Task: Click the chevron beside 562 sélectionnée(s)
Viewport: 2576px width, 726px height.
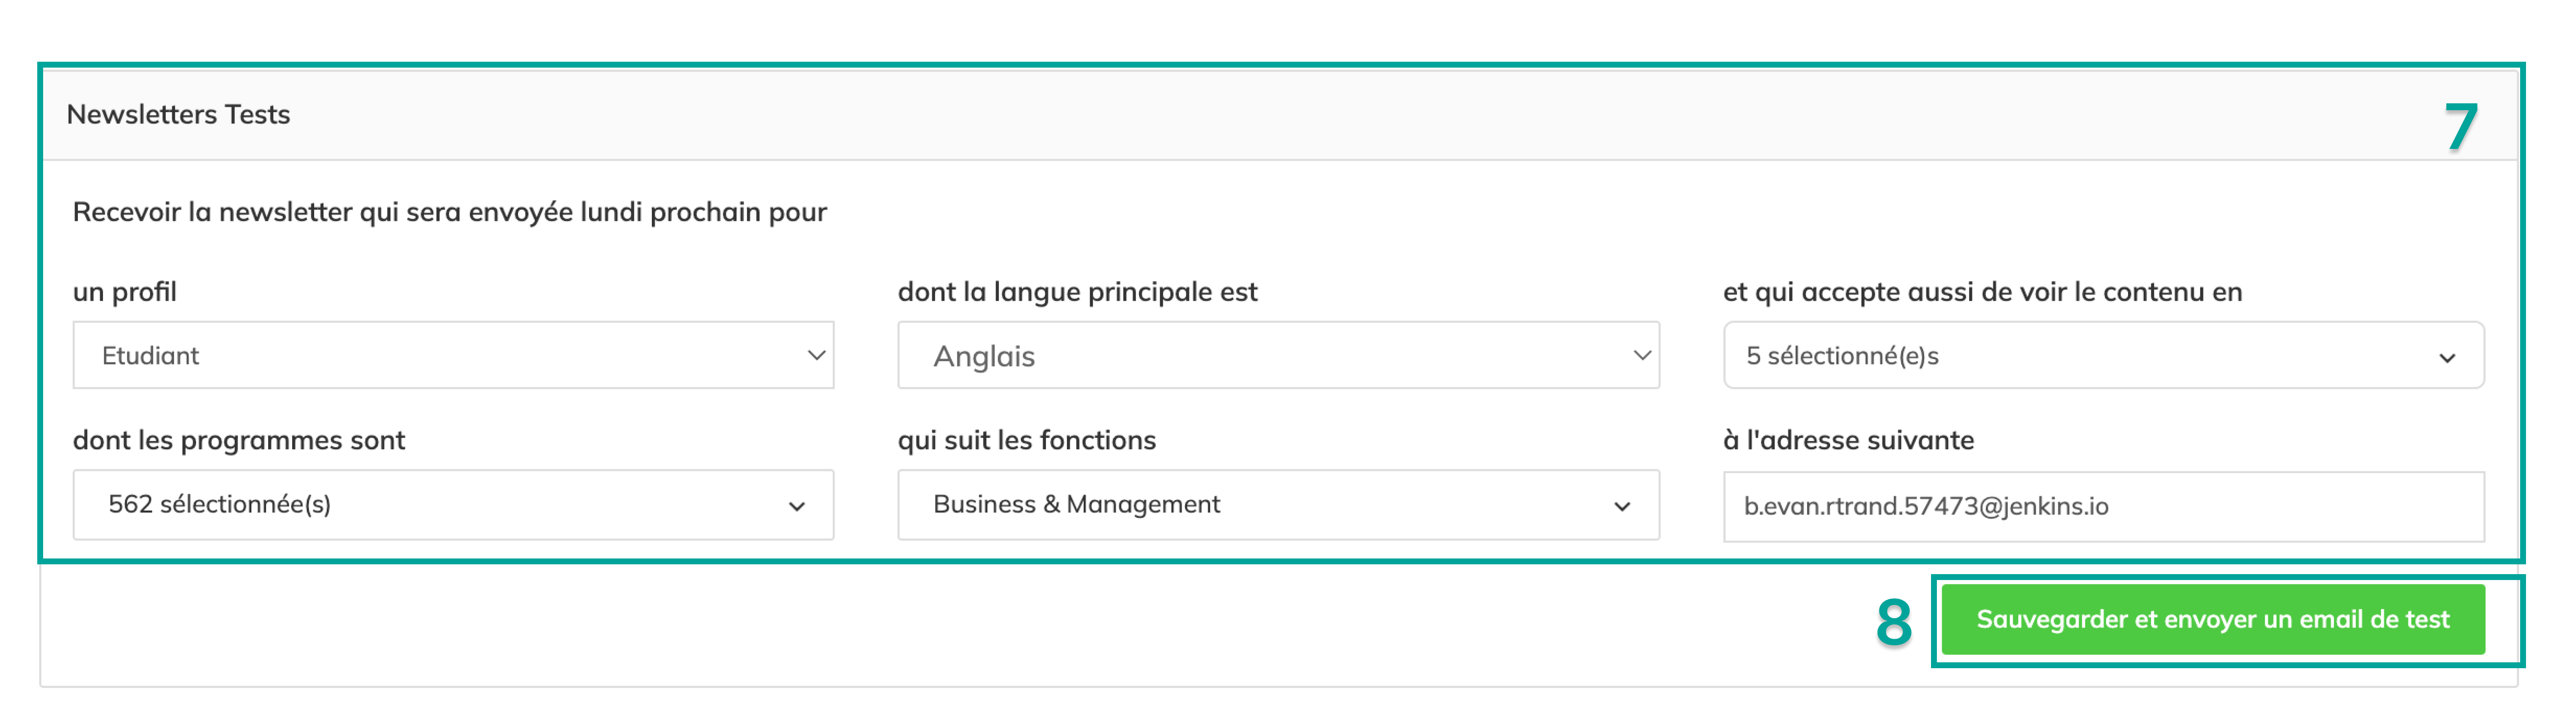Action: 797,507
